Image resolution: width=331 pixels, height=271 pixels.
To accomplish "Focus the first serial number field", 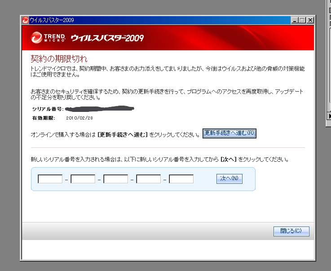I will pyautogui.click(x=50, y=179).
